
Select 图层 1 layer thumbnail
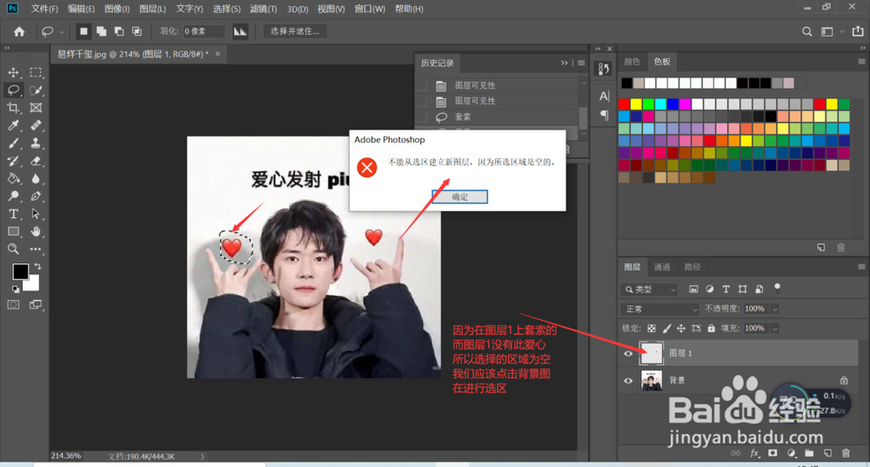coord(652,353)
